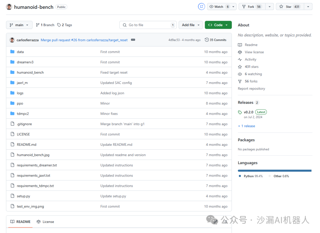Click the circular bookmark icon near Watch
The height and width of the screenshot is (233, 320).
pyautogui.click(x=201, y=7)
